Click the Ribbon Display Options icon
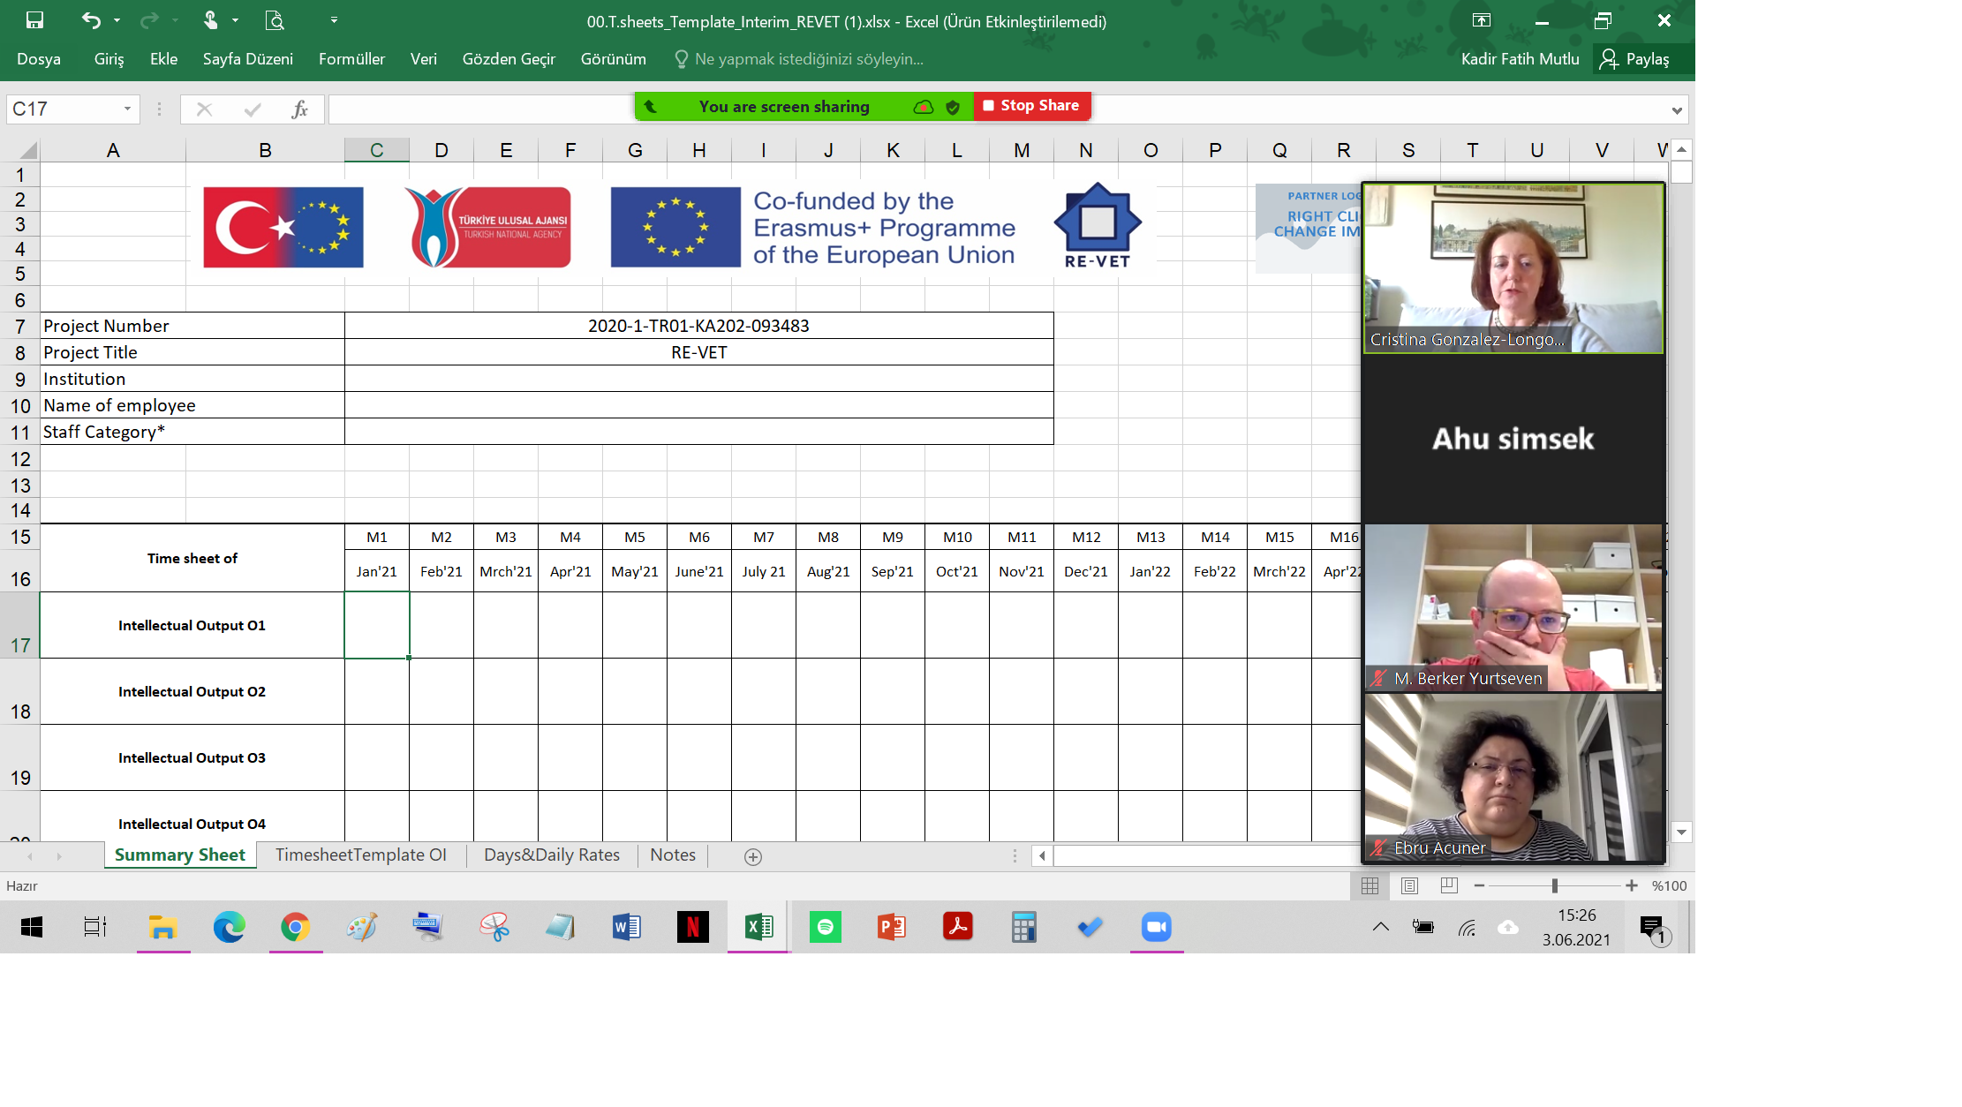The height and width of the screenshot is (1107, 1962). click(x=1481, y=20)
